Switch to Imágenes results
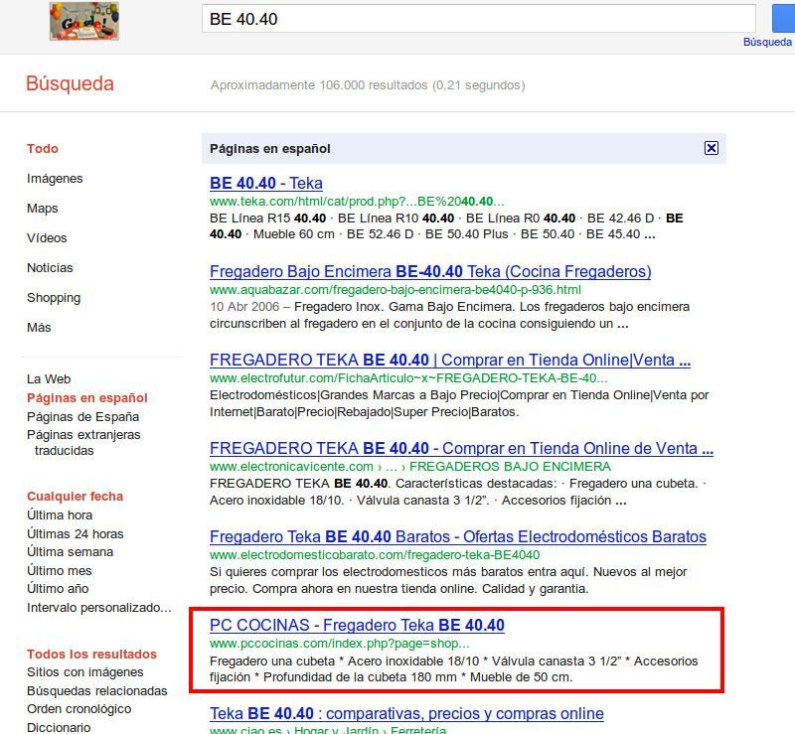 pyautogui.click(x=55, y=179)
